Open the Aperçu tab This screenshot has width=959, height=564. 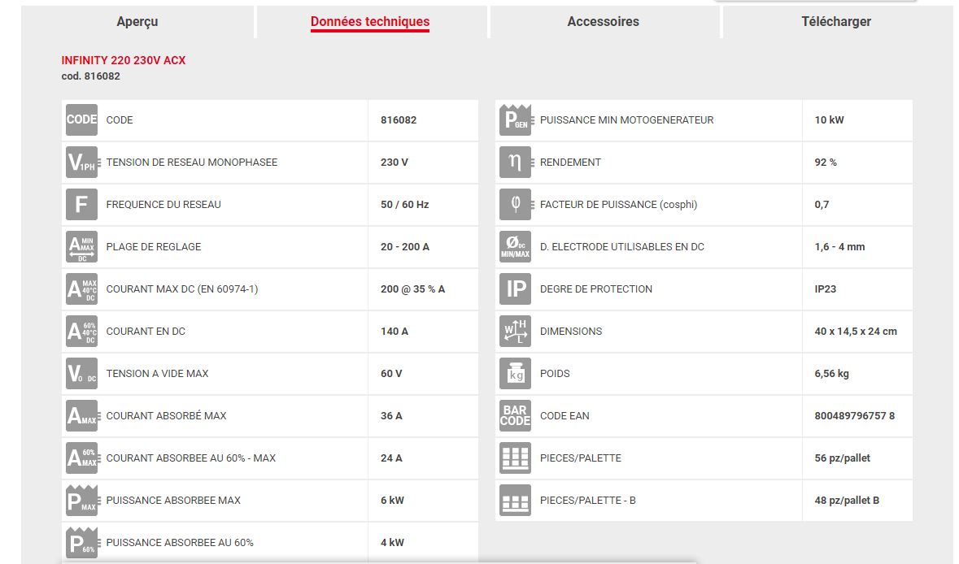(137, 22)
